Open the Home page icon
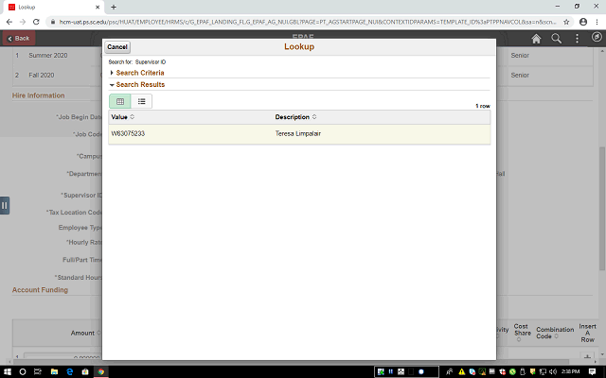The height and width of the screenshot is (378, 606). [536, 38]
